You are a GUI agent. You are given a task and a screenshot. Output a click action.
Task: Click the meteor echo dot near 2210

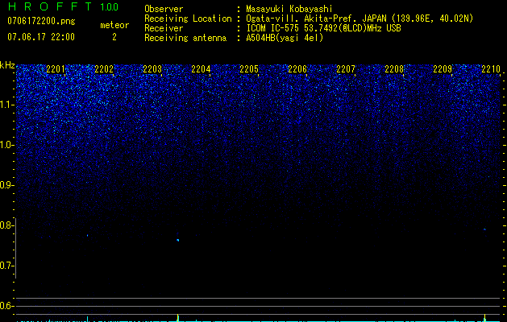point(484,229)
